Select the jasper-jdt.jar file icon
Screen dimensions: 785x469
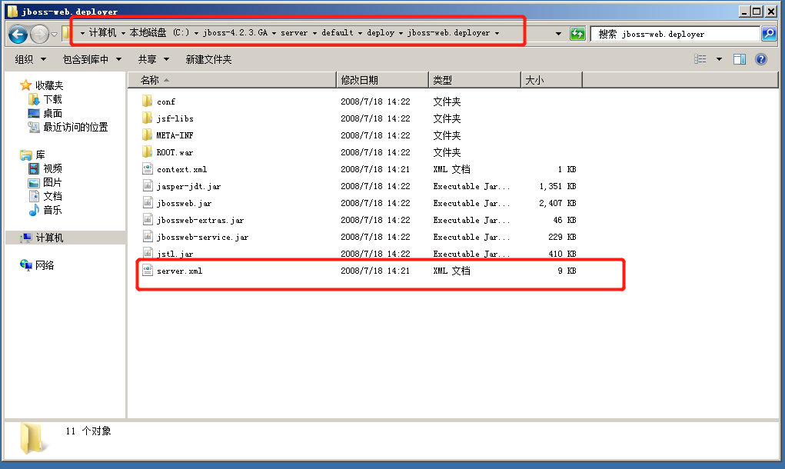(x=147, y=186)
